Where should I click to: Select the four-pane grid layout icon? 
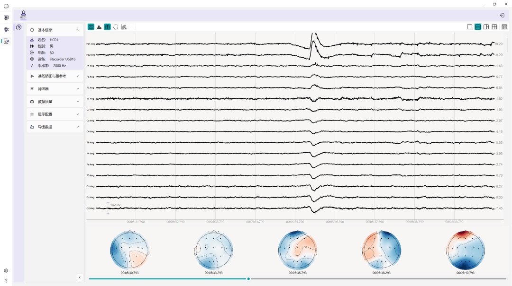pyautogui.click(x=494, y=27)
